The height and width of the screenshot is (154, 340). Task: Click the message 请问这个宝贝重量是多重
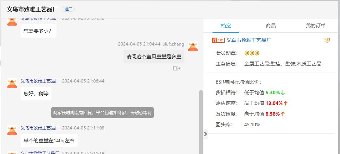[154, 57]
